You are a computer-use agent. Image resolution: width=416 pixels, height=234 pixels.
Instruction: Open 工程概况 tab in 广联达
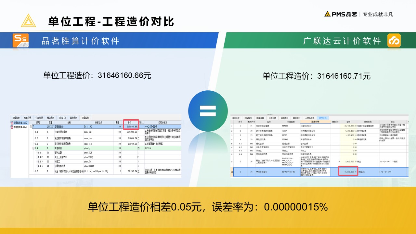(248, 118)
